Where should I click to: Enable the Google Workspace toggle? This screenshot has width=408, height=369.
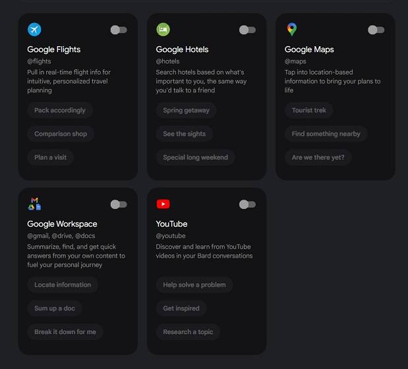tap(119, 204)
